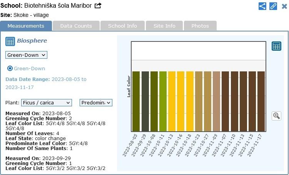Viewport: 289px width, 175px height.
Task: Click the share icon at top right
Action: 262,6
